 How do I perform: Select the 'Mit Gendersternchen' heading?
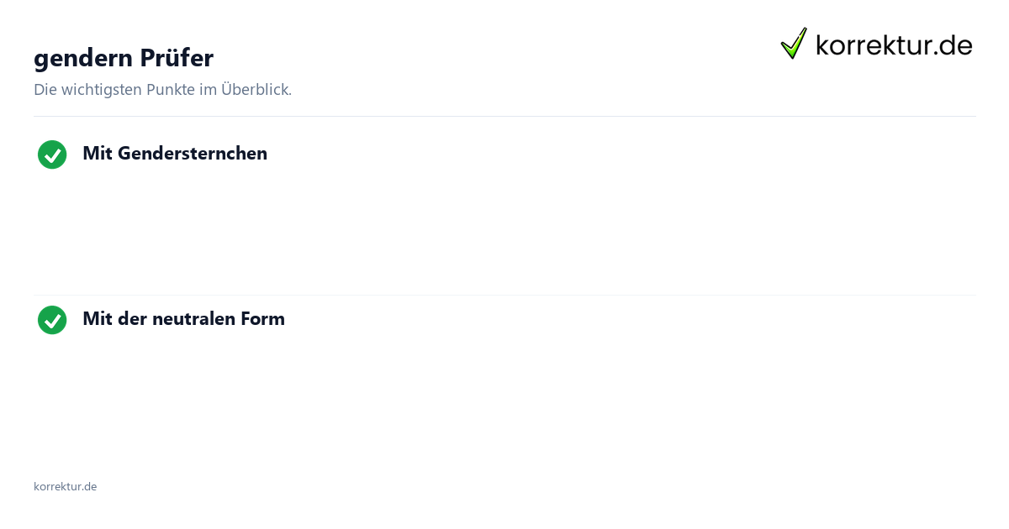(x=175, y=154)
